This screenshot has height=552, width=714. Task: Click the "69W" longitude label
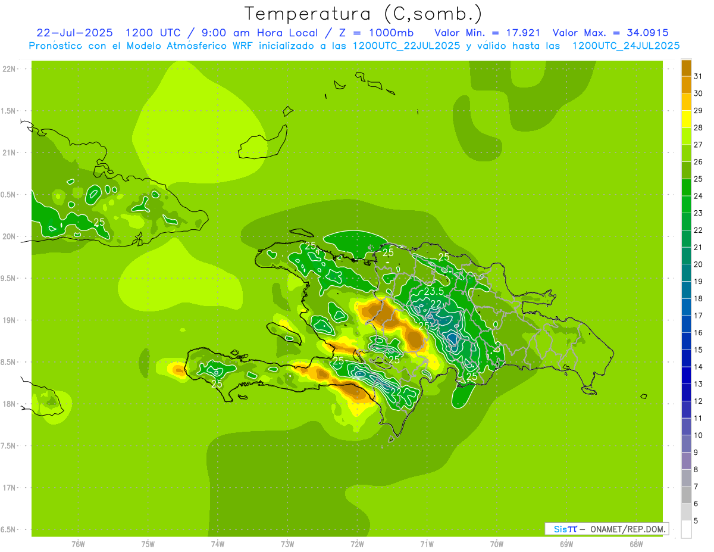pos(566,544)
